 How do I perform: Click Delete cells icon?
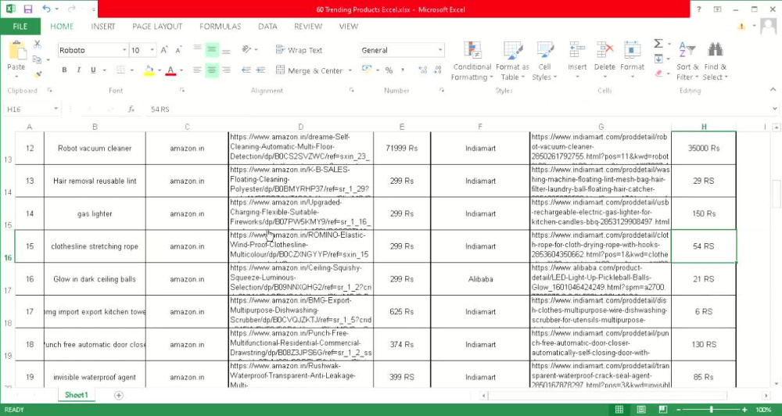click(x=604, y=50)
